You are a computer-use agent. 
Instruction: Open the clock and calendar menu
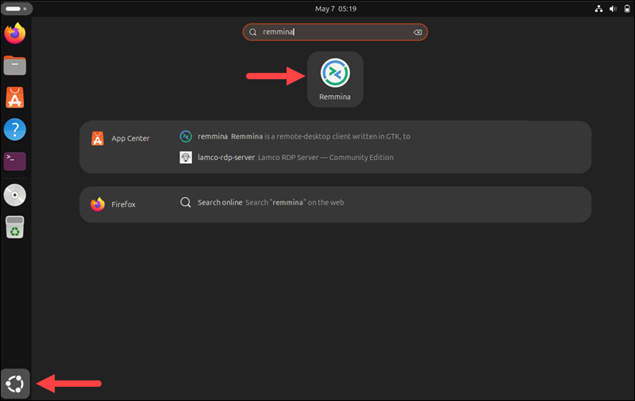(336, 9)
